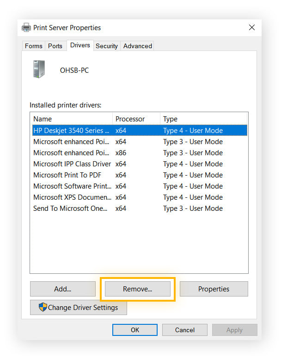Select HP Deskjet 3540 Series driver
This screenshot has width=281, height=360.
tap(71, 131)
